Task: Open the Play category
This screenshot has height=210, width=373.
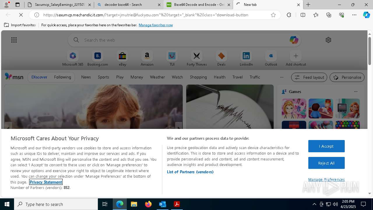Action: point(120,77)
